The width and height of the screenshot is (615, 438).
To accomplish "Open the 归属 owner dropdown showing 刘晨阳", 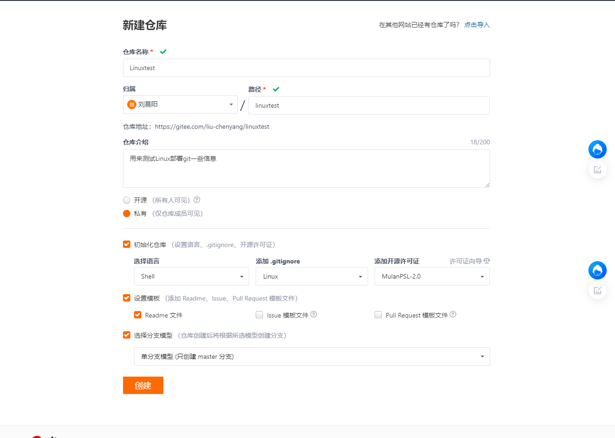I will point(180,104).
